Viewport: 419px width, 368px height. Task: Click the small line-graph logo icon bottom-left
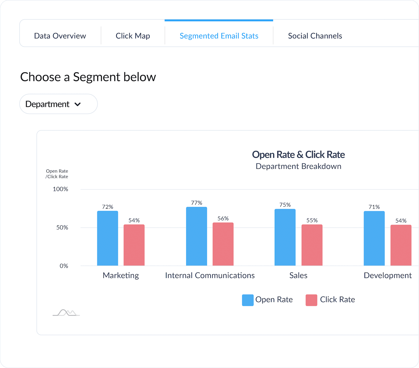pos(66,312)
